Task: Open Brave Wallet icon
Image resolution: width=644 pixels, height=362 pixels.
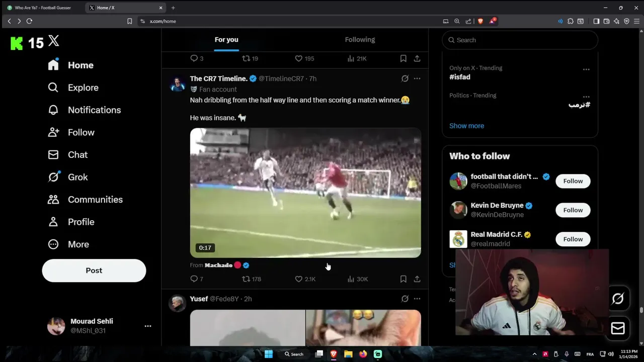Action: 606,21
